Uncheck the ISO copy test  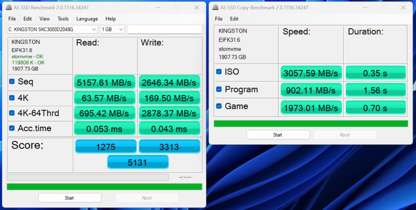click(x=219, y=72)
